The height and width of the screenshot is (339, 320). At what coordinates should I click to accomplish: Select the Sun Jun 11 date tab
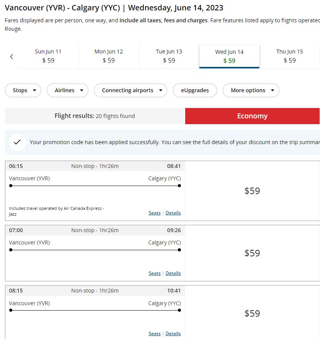coord(48,56)
